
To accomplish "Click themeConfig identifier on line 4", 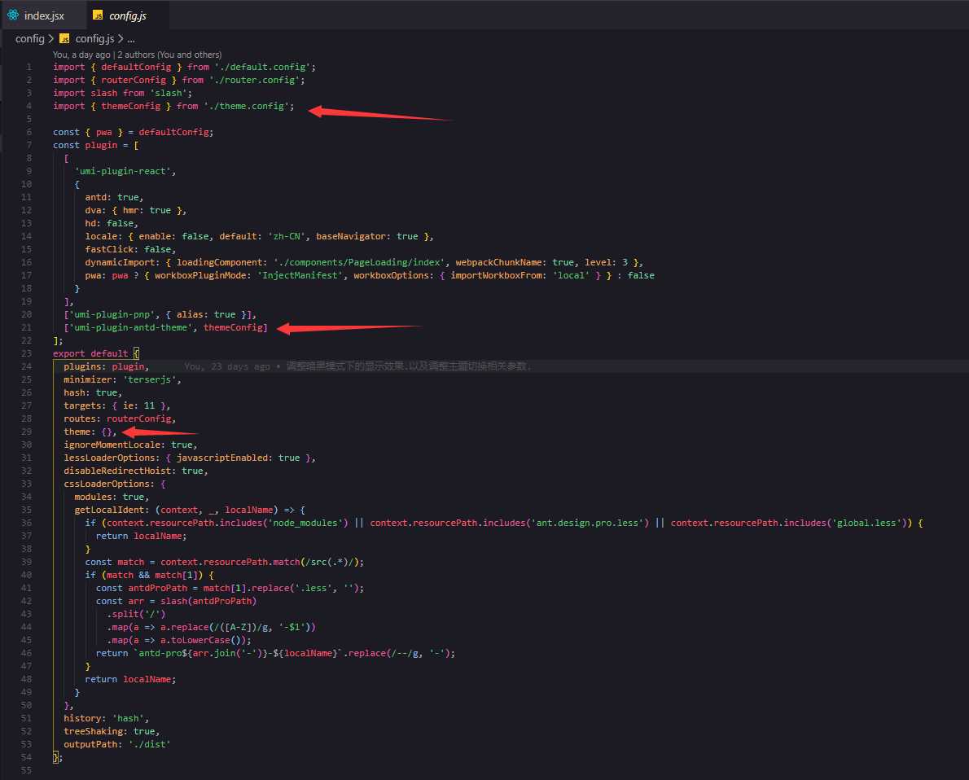I will [x=130, y=106].
